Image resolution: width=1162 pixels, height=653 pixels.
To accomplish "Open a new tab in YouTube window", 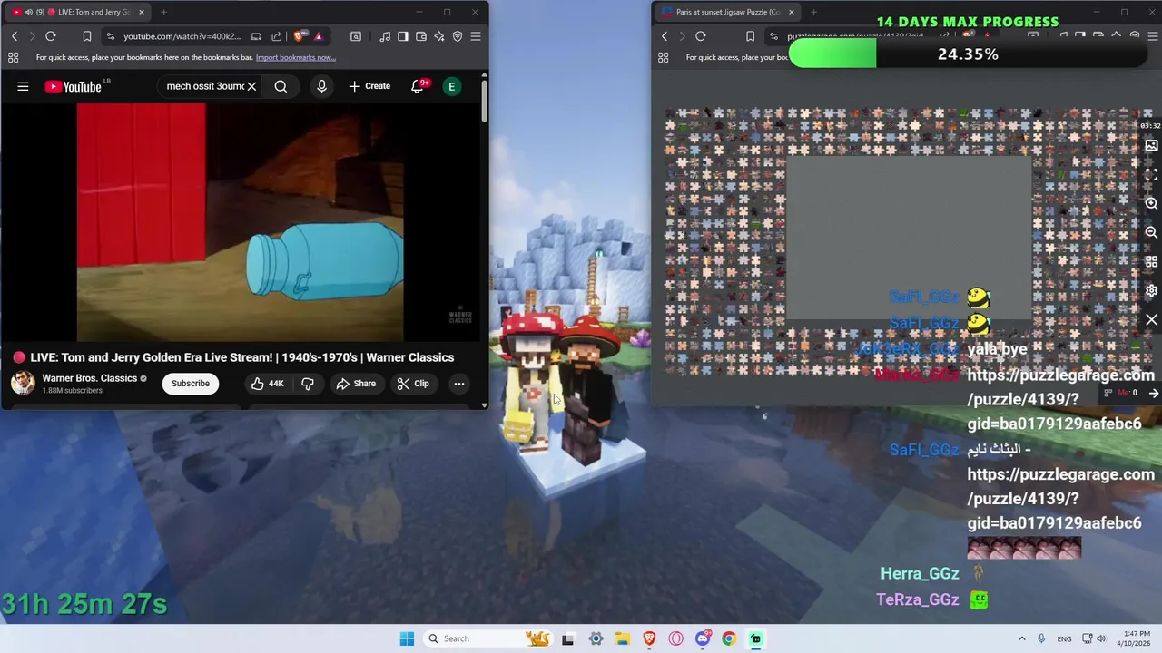I will [163, 12].
